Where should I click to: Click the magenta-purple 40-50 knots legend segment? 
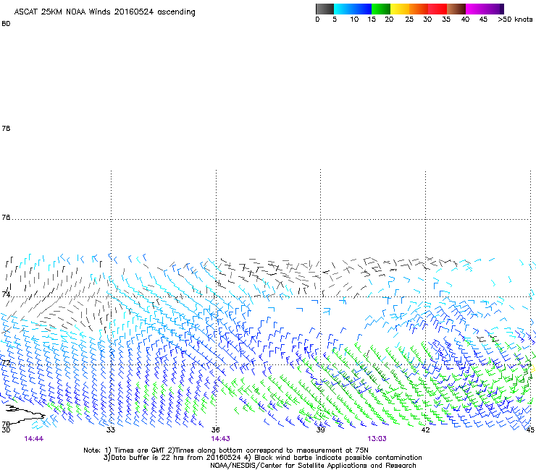tap(485, 9)
